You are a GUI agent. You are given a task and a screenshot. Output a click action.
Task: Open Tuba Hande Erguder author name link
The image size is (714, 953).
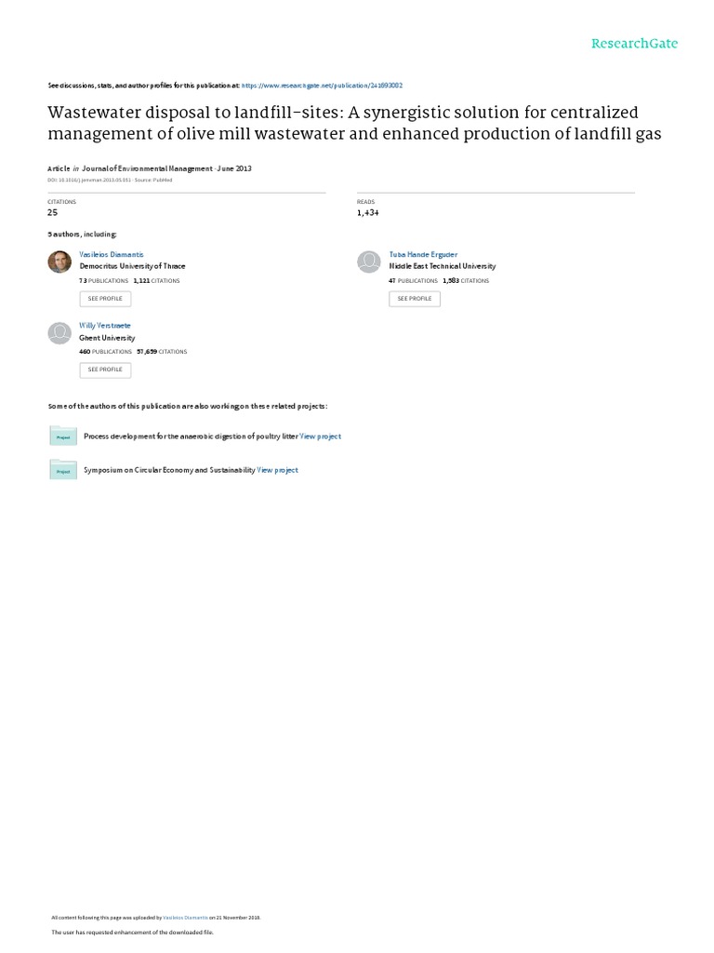[x=423, y=254]
